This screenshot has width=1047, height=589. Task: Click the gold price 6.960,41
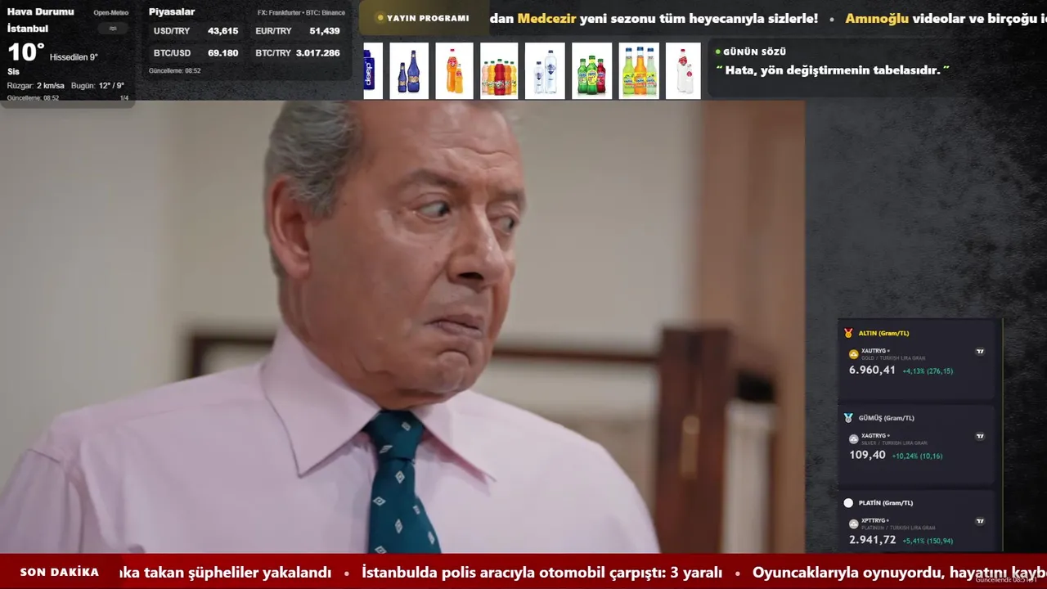(873, 370)
